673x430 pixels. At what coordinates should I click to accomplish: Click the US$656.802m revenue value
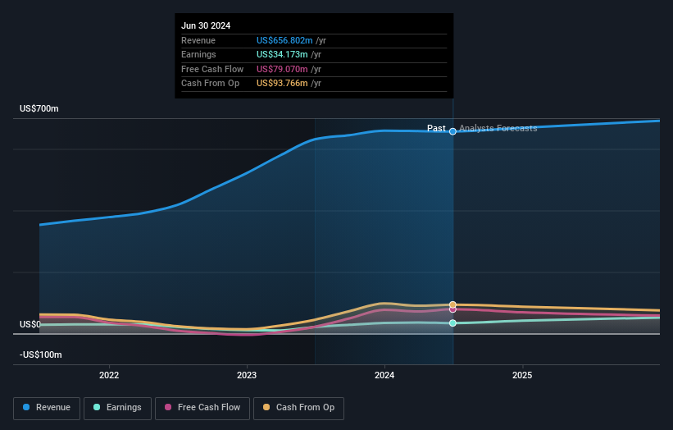(284, 40)
